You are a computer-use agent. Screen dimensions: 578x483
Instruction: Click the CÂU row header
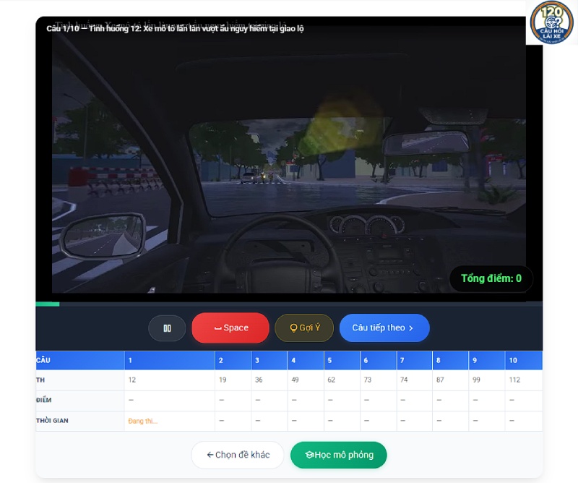pyautogui.click(x=79, y=360)
